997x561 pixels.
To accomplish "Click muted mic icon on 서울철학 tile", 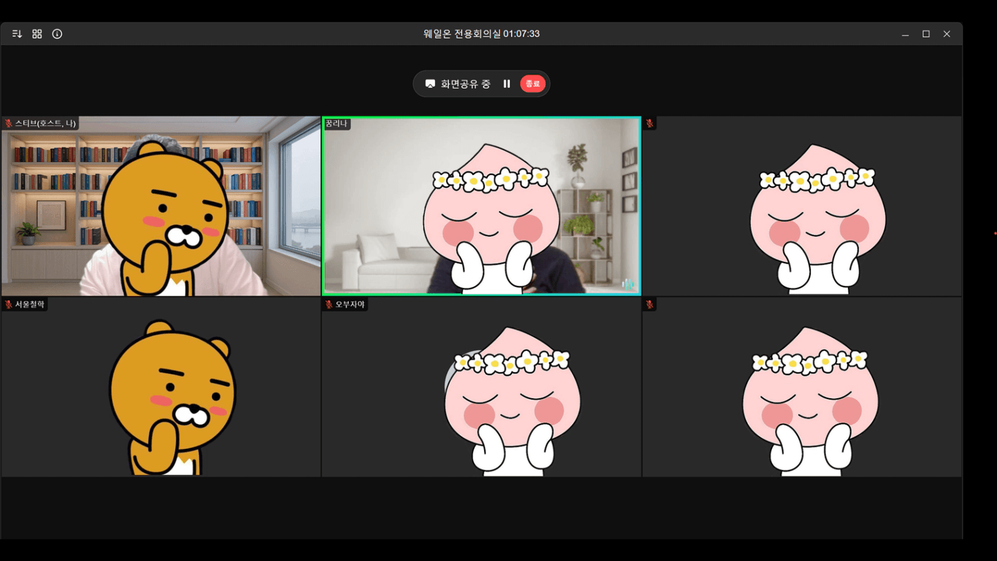I will 9,304.
